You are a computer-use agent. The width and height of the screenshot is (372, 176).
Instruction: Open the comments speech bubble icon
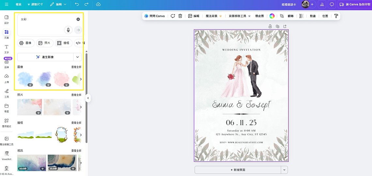coord(332,4)
